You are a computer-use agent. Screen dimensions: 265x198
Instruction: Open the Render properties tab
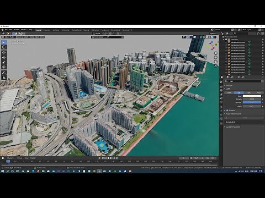pyautogui.click(x=221, y=86)
